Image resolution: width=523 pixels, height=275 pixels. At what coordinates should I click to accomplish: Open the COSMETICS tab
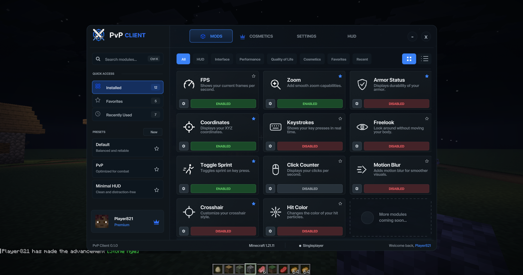tap(256, 36)
